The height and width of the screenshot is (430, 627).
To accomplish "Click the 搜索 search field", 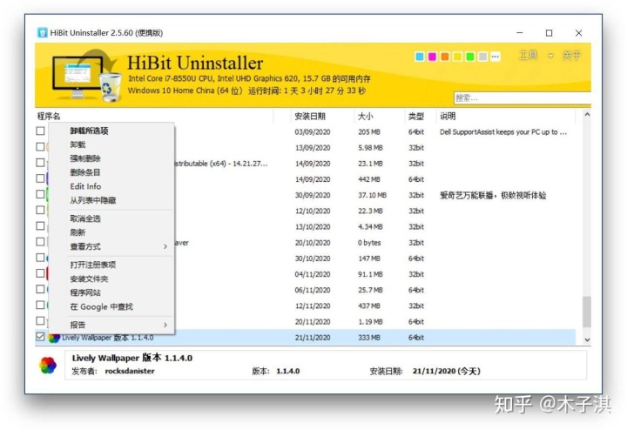I will click(522, 98).
